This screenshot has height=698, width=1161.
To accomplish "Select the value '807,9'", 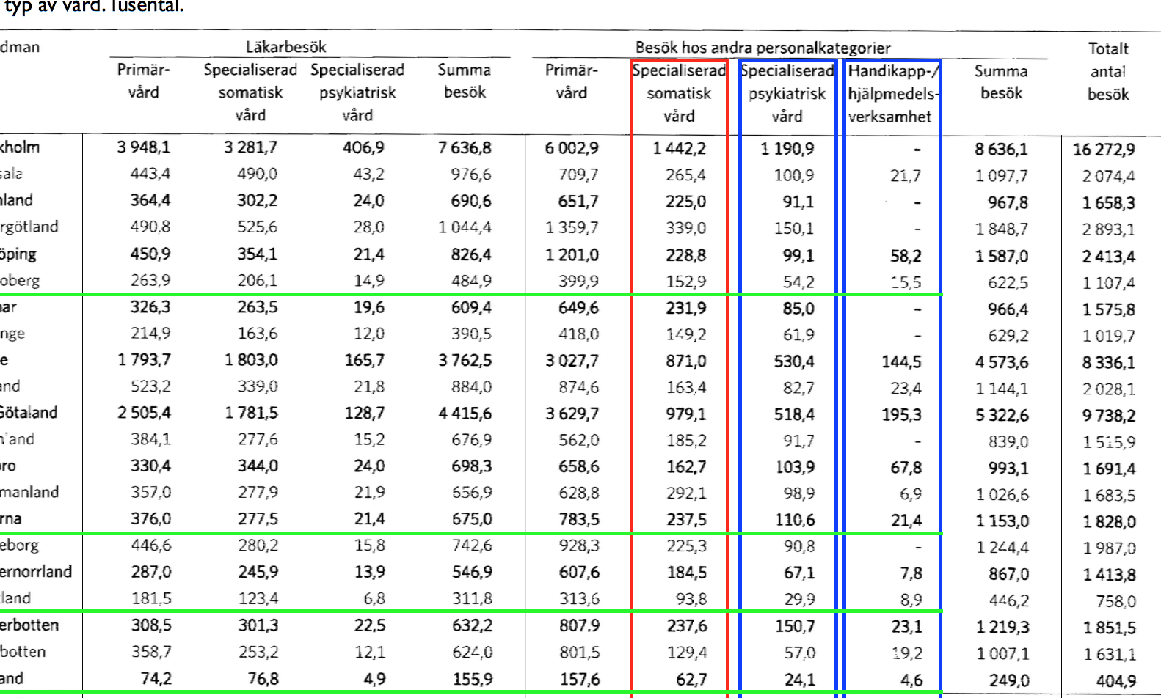I will [578, 626].
